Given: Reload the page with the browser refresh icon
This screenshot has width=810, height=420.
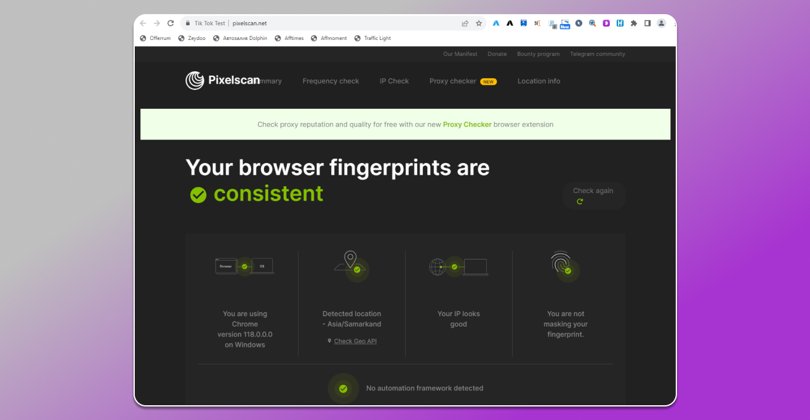Looking at the screenshot, I should point(170,23).
